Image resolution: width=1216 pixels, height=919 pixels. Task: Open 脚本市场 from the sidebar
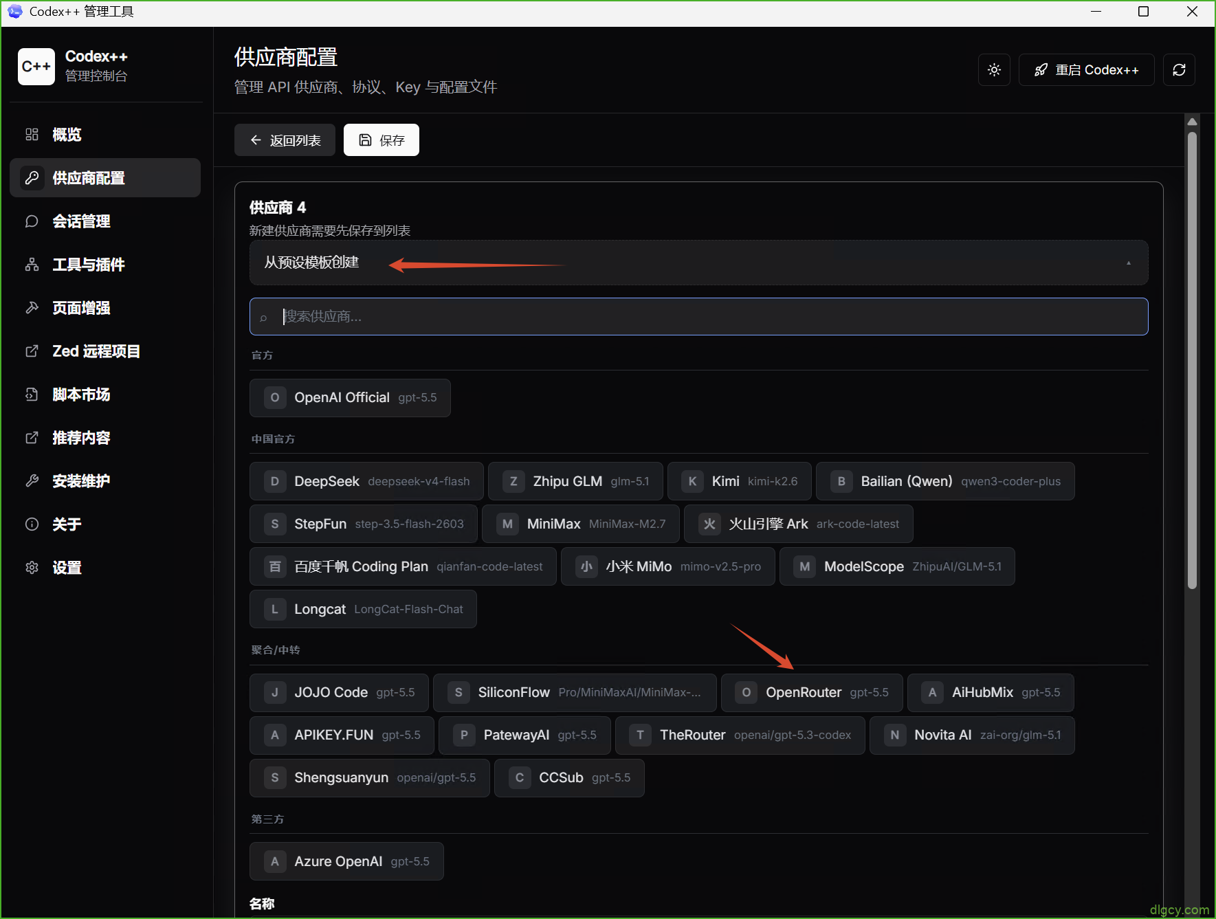click(x=105, y=395)
